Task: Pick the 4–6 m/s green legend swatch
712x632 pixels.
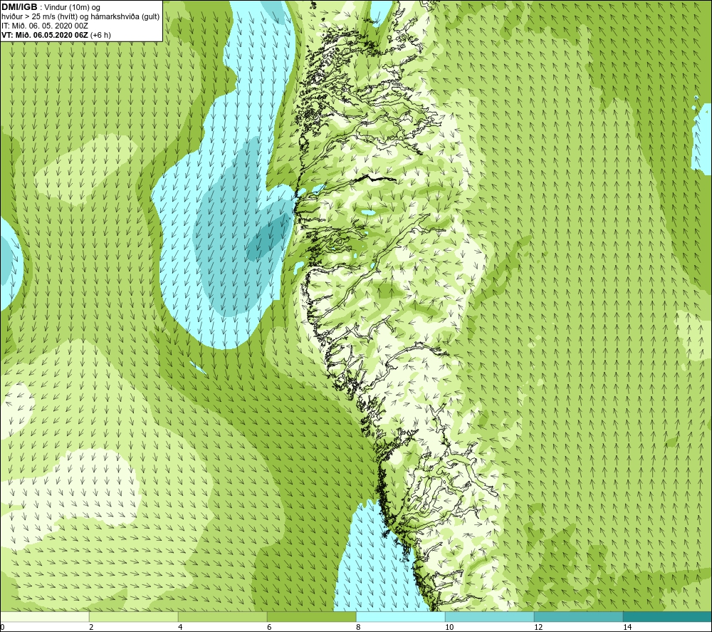Action: click(x=222, y=617)
